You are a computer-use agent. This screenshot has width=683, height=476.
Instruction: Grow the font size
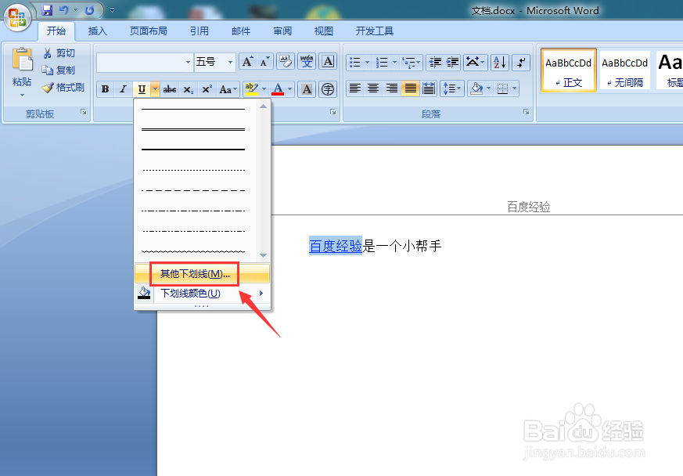coord(247,63)
